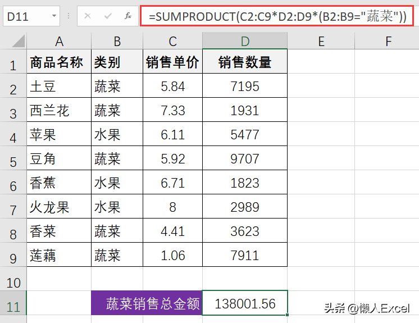Viewport: 419px width, 323px height.
Task: Click the quantity cell 5477
Action: pyautogui.click(x=245, y=134)
